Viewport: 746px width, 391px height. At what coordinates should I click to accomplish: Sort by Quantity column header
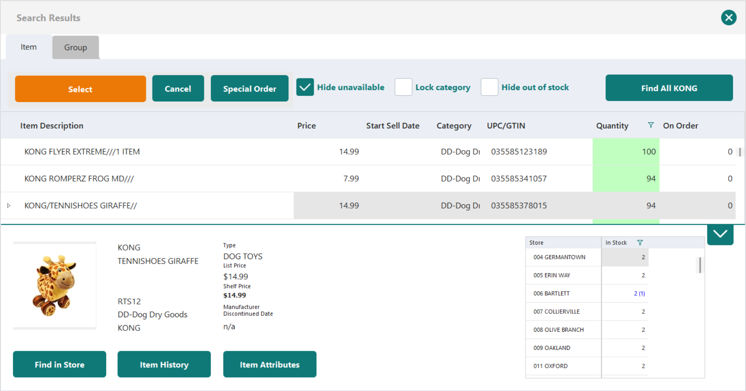pos(612,126)
